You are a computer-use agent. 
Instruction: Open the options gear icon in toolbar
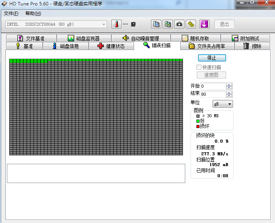(191, 24)
